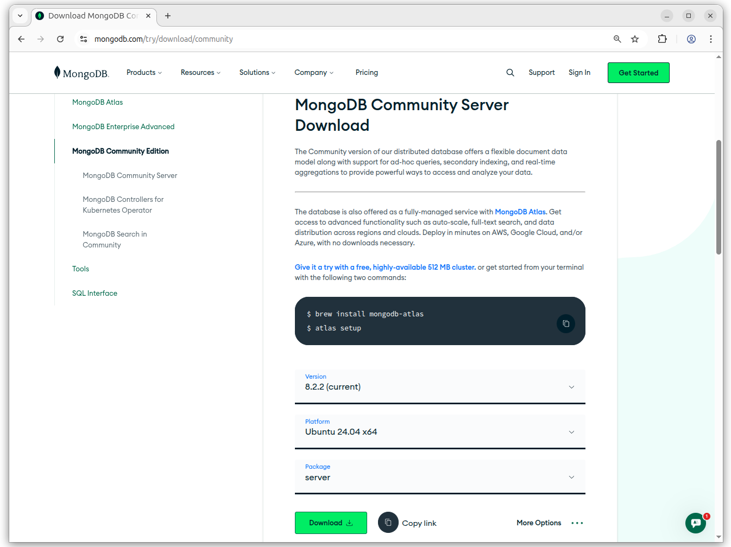Open the Solutions navigation menu
Viewport: 731px width, 547px height.
[x=257, y=73]
